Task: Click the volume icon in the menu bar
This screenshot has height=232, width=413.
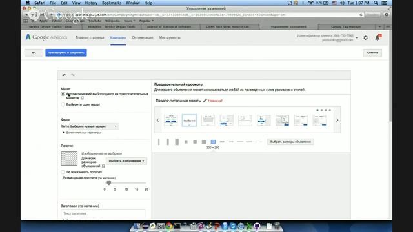Action: coord(342,3)
